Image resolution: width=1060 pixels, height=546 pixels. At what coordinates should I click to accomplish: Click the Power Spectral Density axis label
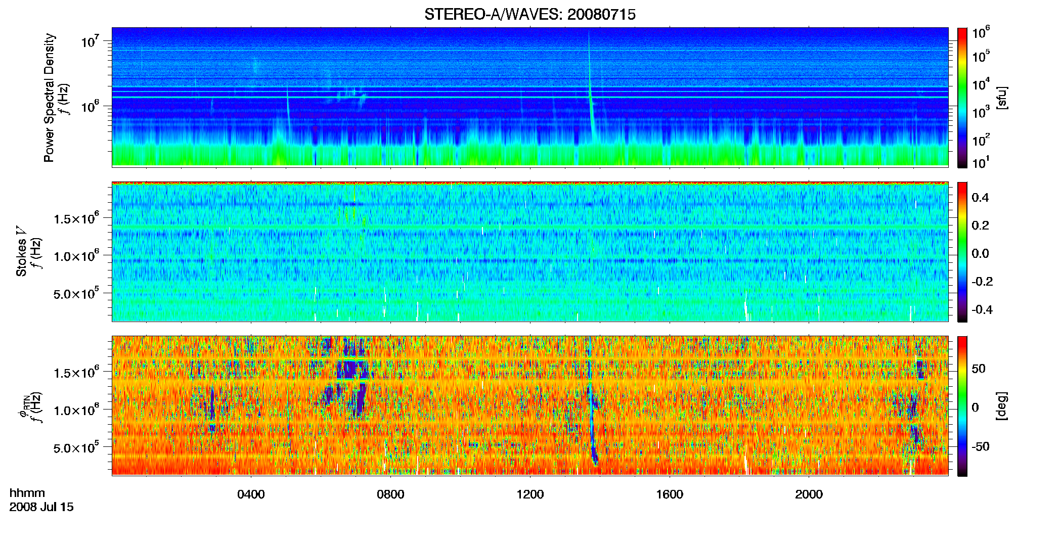(x=49, y=98)
